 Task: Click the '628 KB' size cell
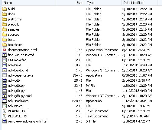[x=77, y=101]
